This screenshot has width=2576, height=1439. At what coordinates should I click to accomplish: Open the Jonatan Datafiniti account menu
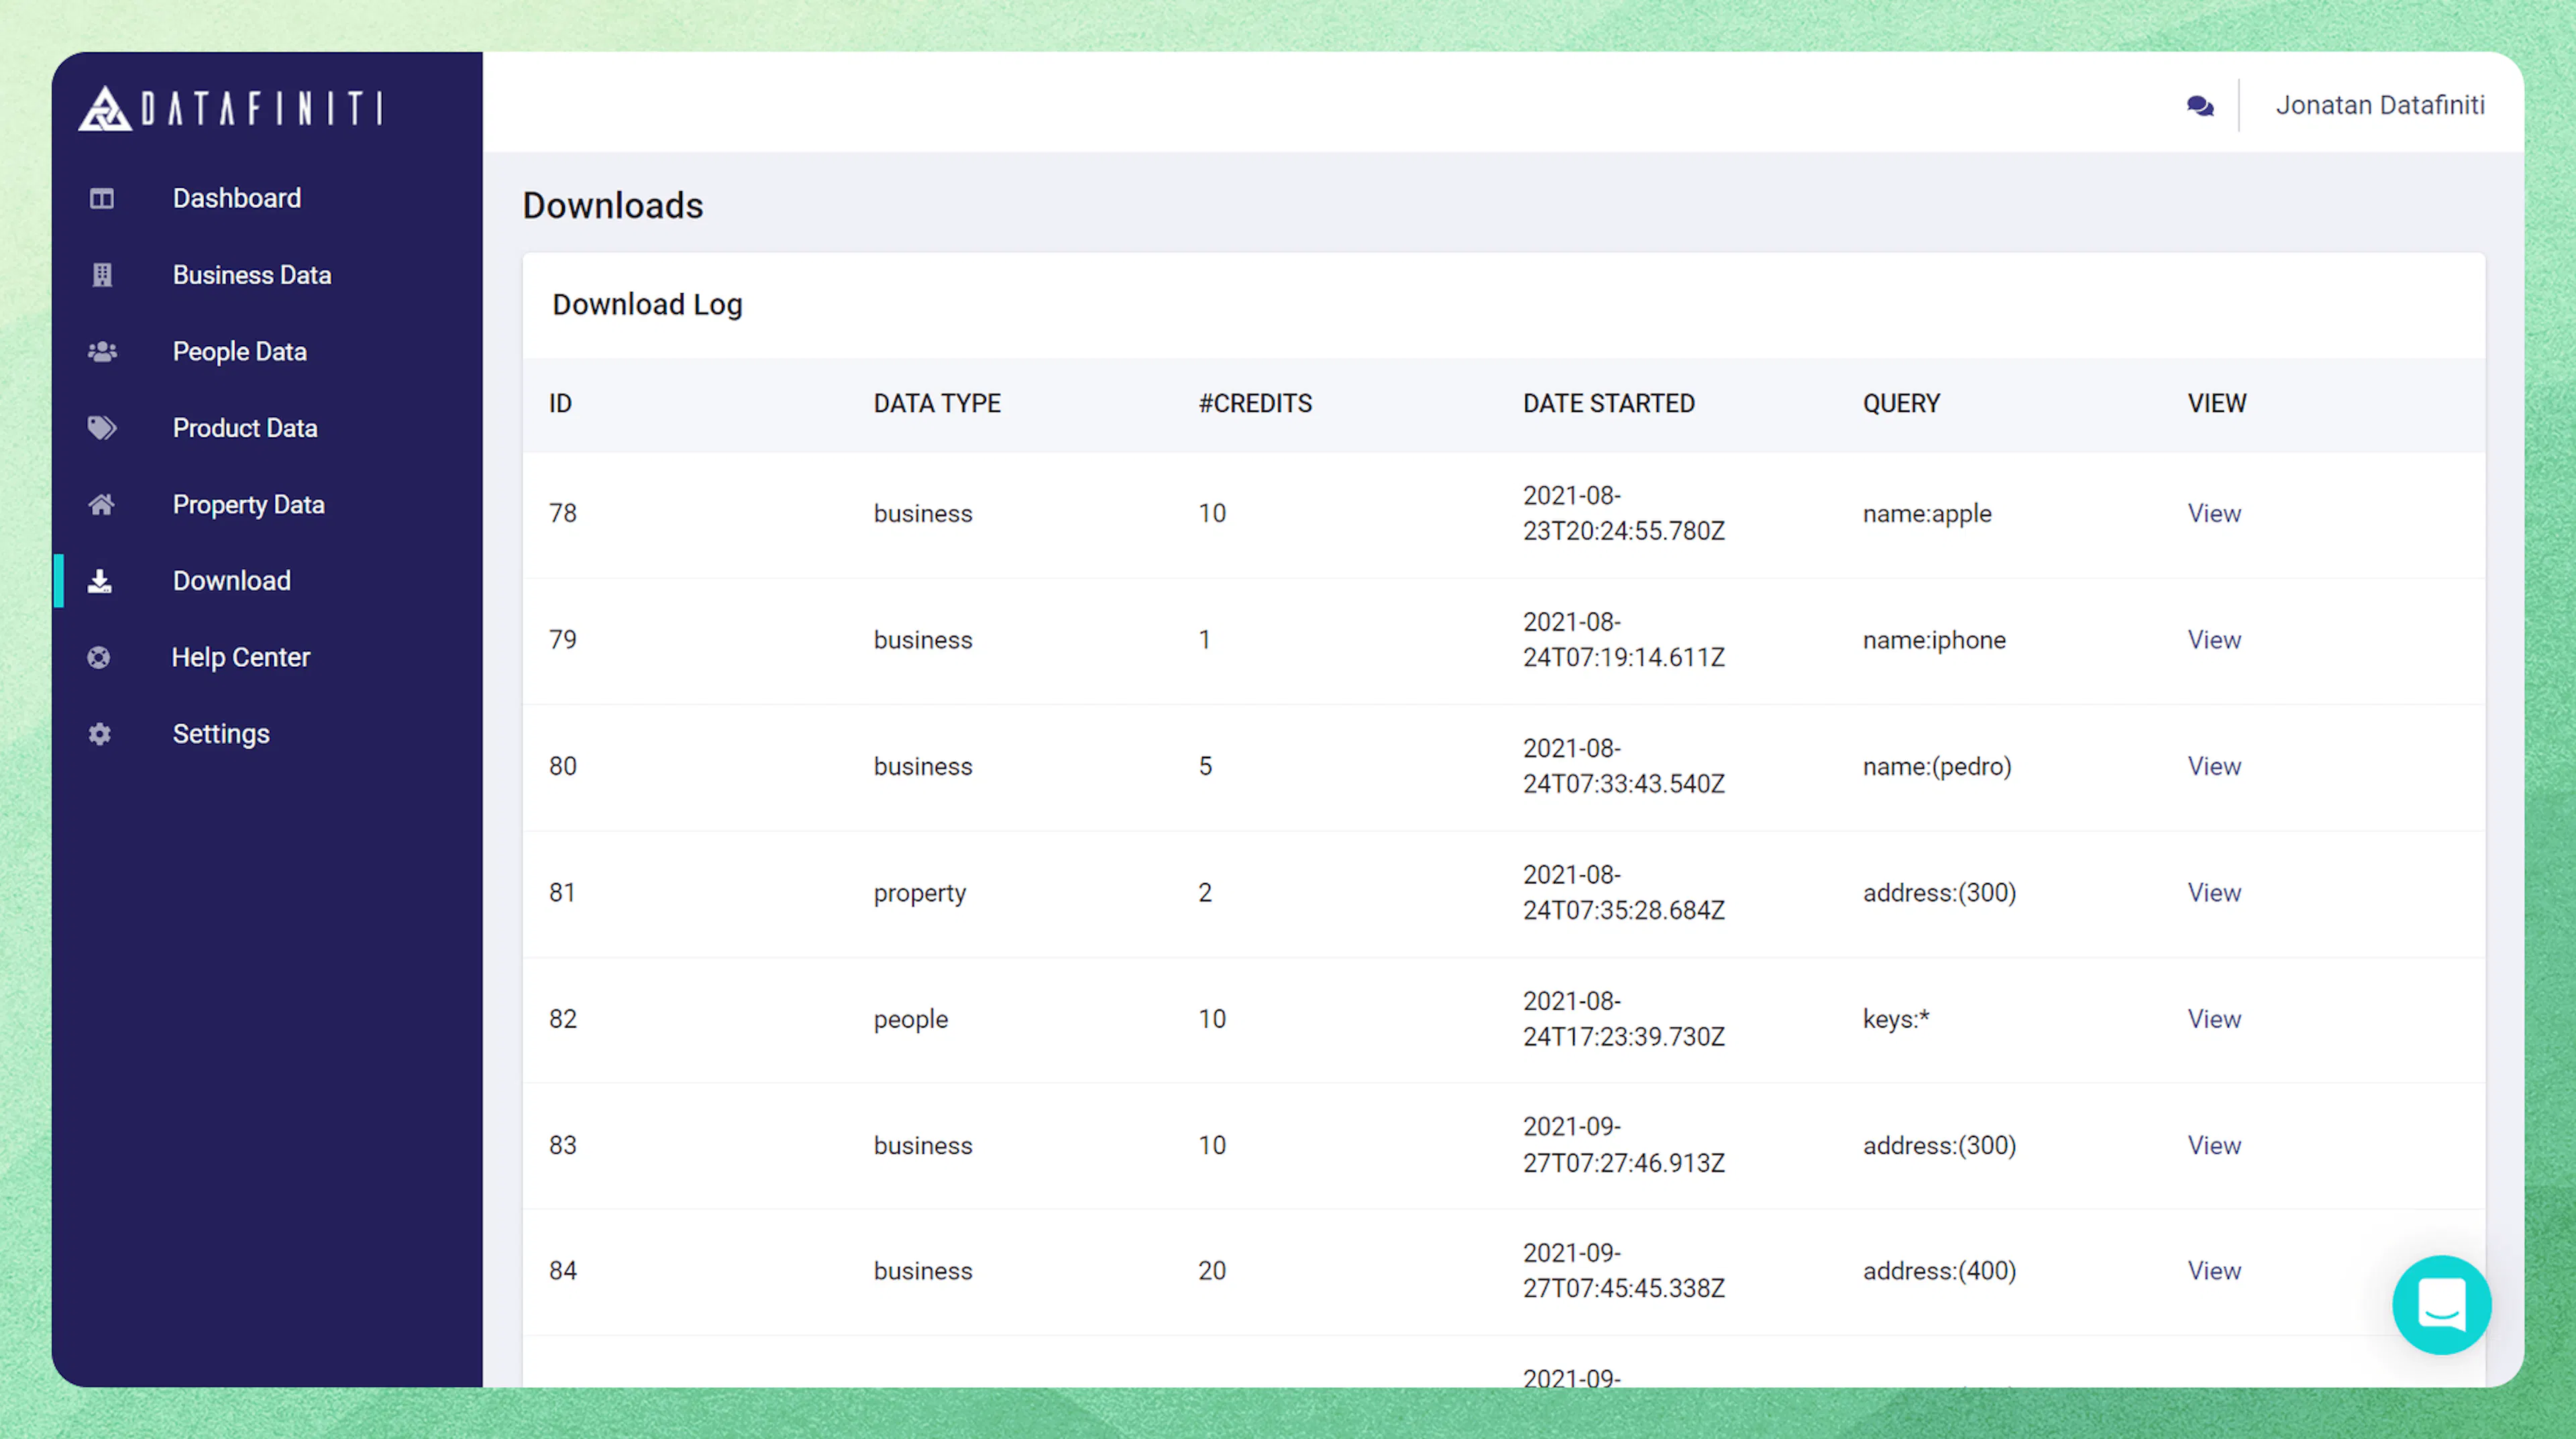pyautogui.click(x=2380, y=105)
